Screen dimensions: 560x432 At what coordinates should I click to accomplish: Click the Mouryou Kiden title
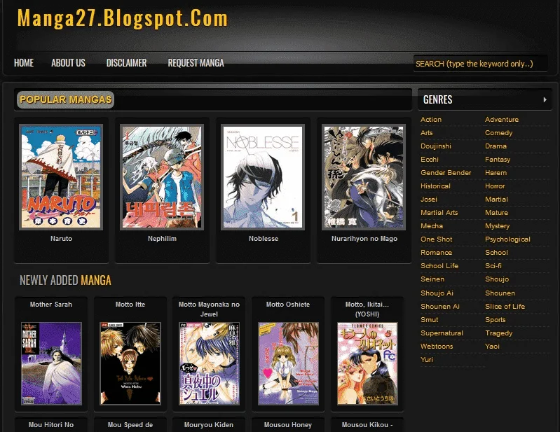click(x=209, y=425)
